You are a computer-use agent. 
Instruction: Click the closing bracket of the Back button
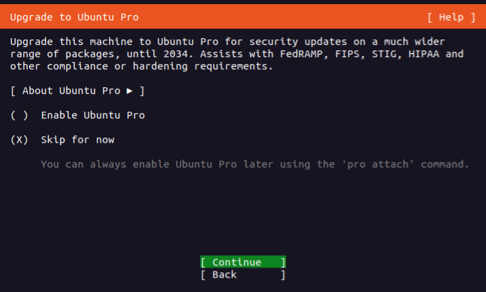pos(283,274)
